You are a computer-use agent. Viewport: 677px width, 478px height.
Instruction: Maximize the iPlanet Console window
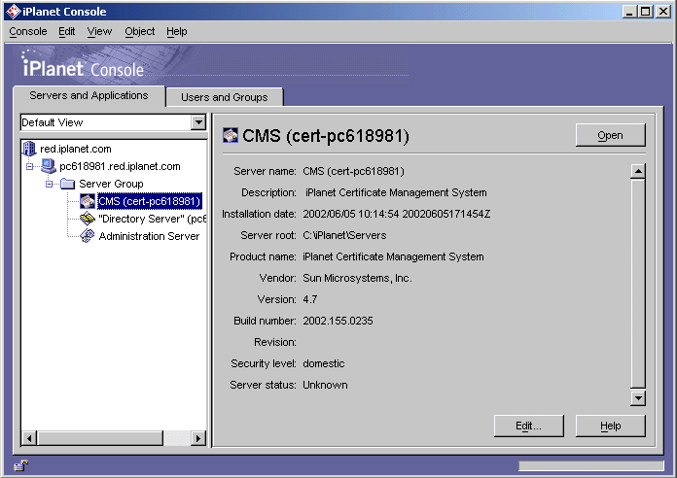click(646, 12)
